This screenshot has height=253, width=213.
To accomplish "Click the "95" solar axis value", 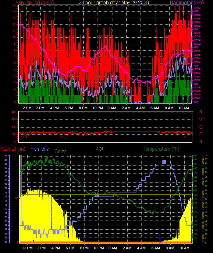I will tap(206, 159).
